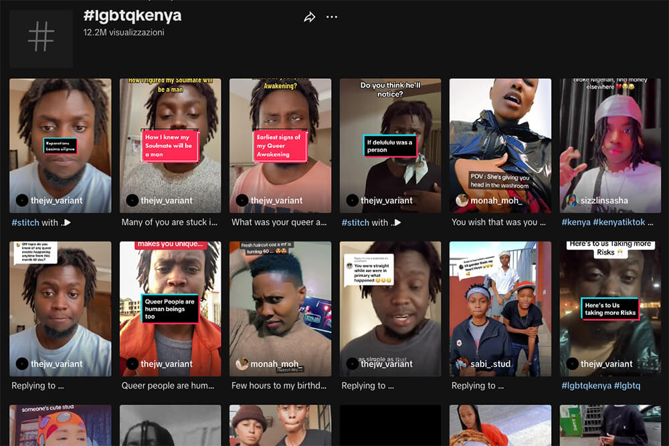Click 'Replying to ...' under sabi_.stud video

click(478, 385)
